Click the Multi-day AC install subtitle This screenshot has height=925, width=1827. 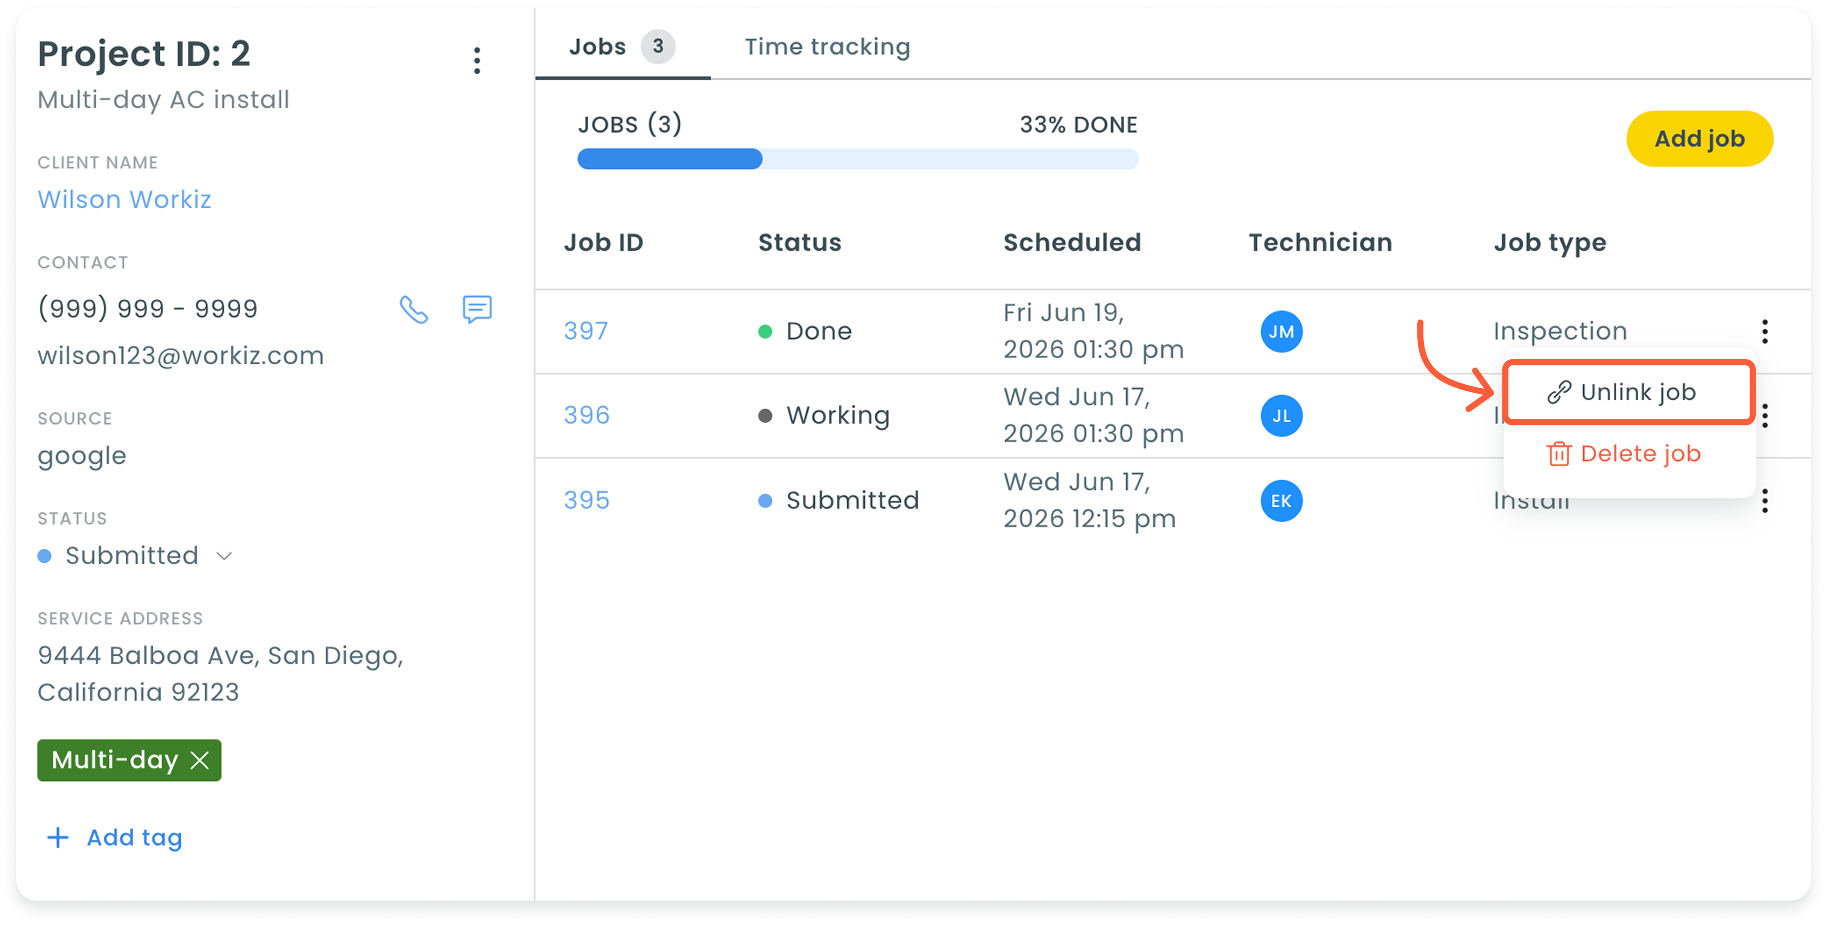(163, 100)
